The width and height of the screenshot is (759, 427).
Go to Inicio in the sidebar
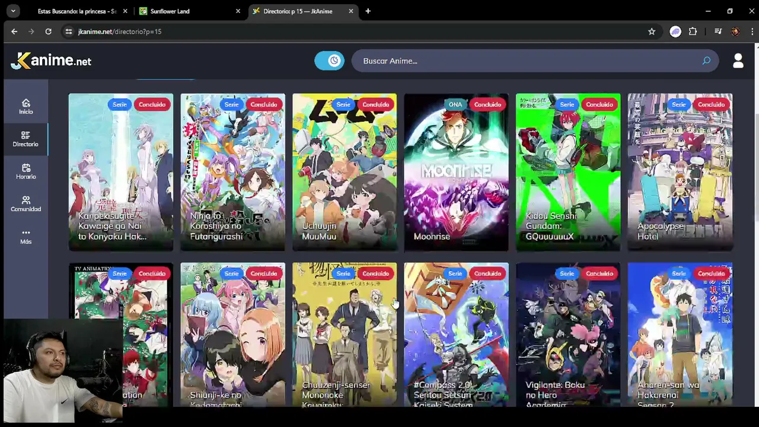point(25,106)
